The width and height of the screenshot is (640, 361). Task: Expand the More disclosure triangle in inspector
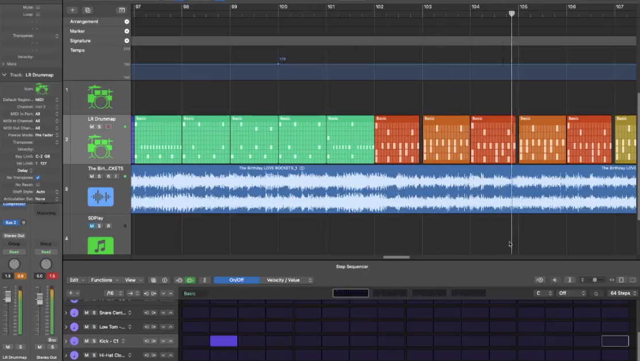3,64
